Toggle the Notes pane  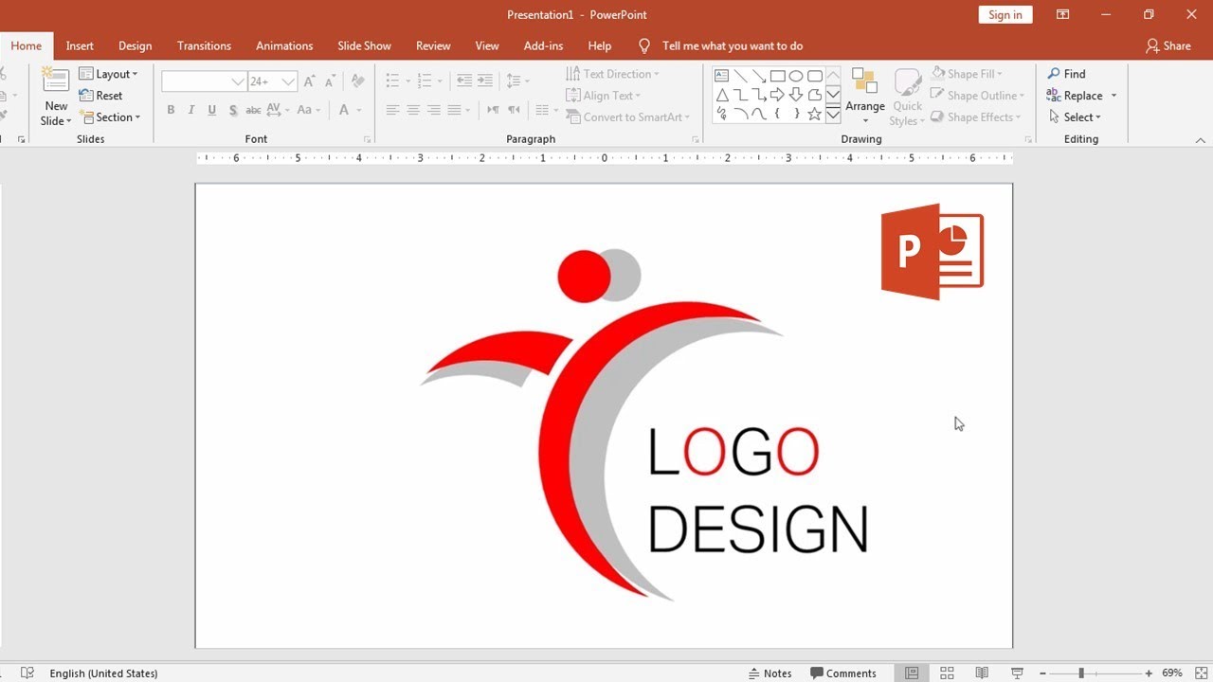[770, 673]
